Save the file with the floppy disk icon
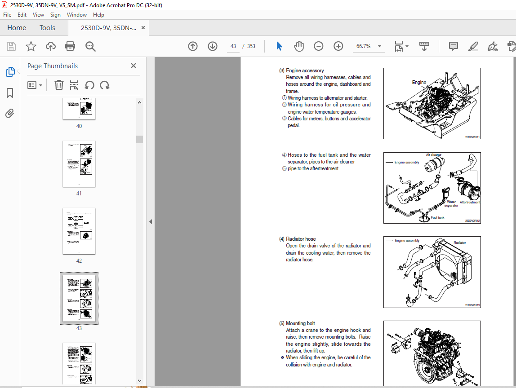 tap(11, 46)
